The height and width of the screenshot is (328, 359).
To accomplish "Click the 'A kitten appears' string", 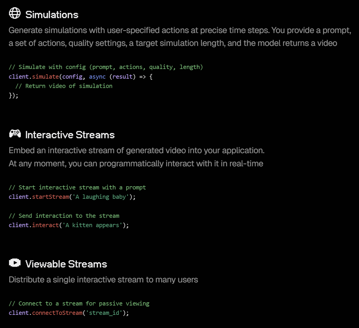I will coord(92,225).
